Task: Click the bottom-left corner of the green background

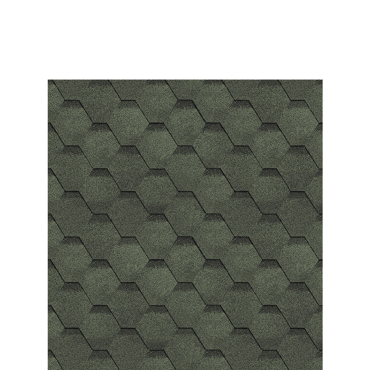Action: click(x=1, y=368)
